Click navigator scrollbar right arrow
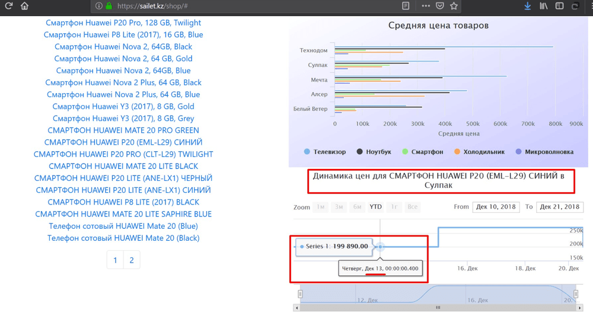Image resolution: width=593 pixels, height=316 pixels. coord(579,308)
